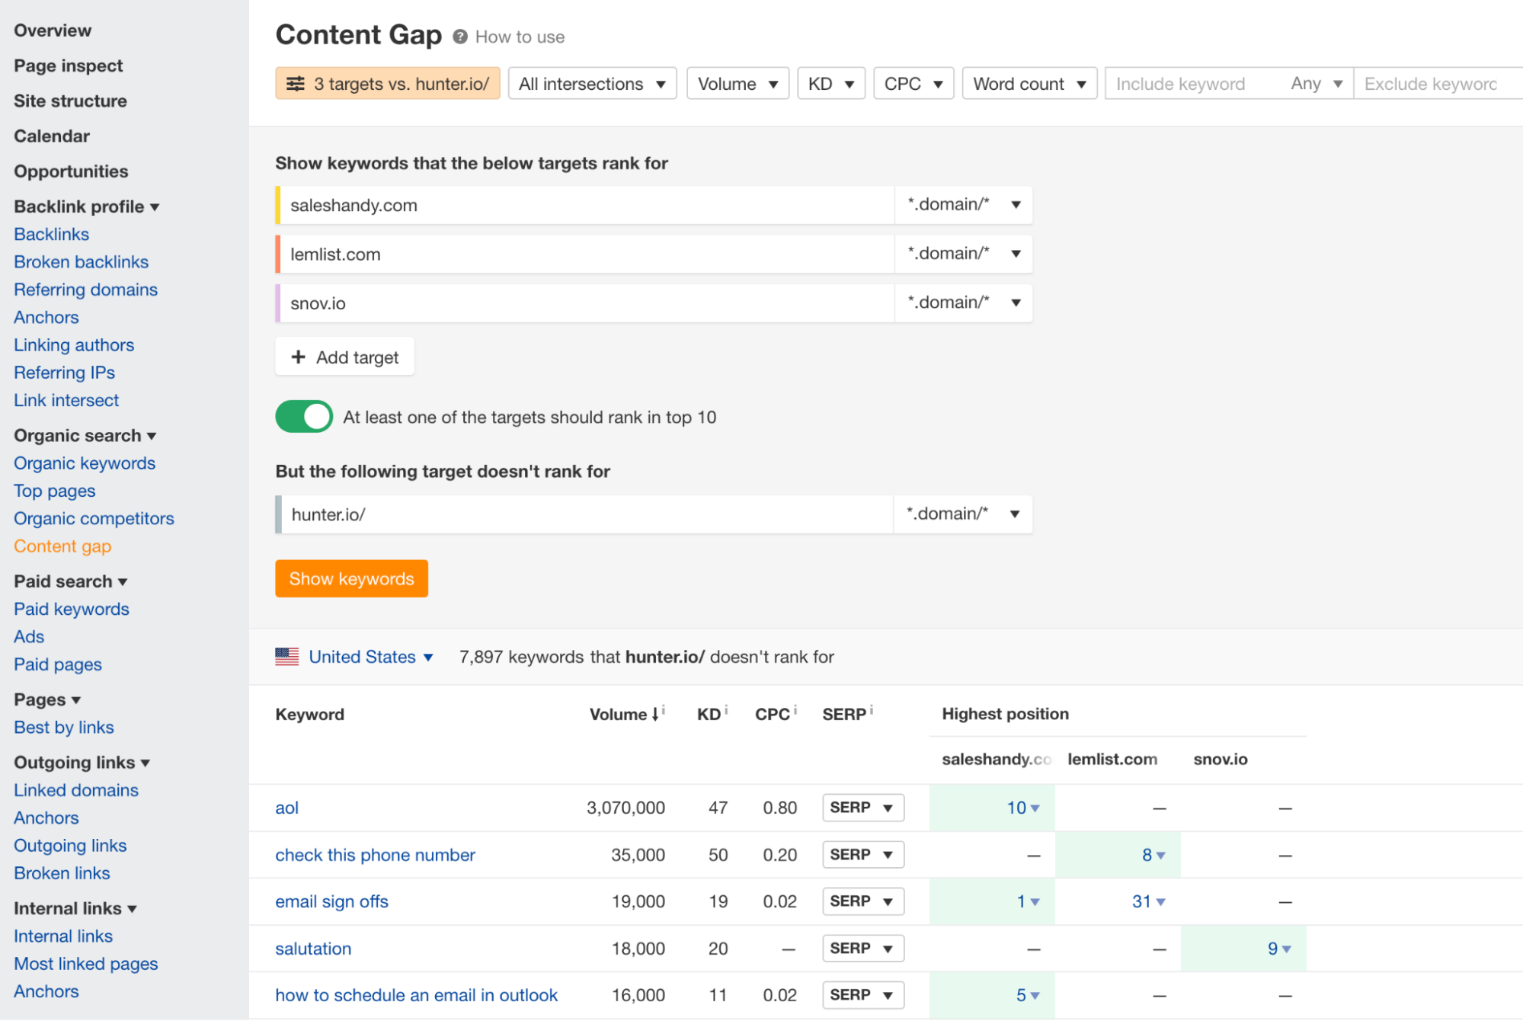Open the CPC filter dropdown

click(913, 84)
